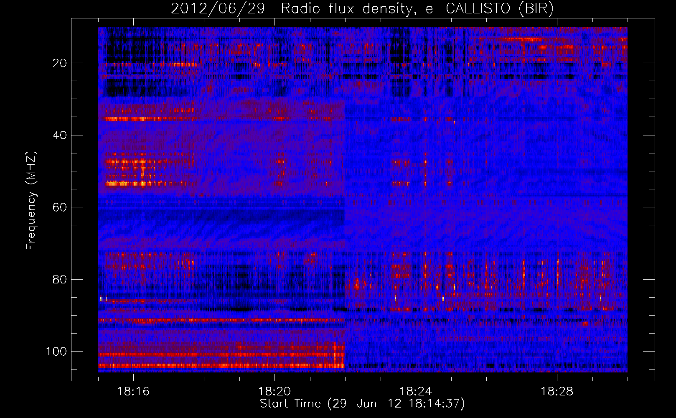Click the plot title mentioning e-CALLISTO (BIR)
Image resolution: width=676 pixels, height=418 pixels.
[362, 9]
